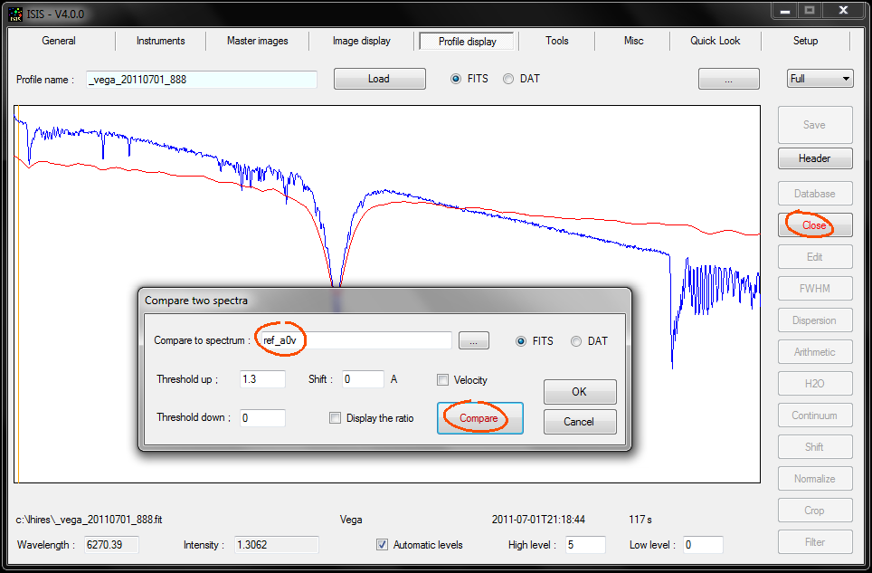Click the Compare button in dialog
Screen dimensions: 872x573
[479, 418]
